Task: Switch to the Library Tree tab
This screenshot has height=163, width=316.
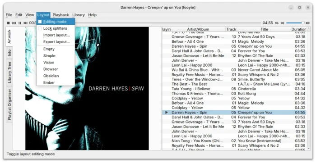Action: tap(9, 72)
